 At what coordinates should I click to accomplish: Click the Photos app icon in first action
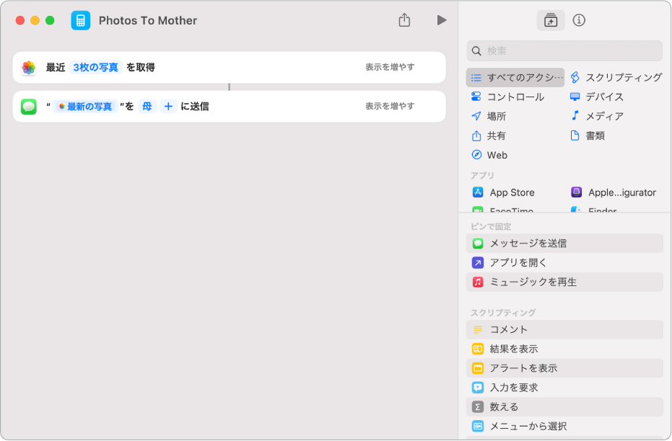(29, 67)
